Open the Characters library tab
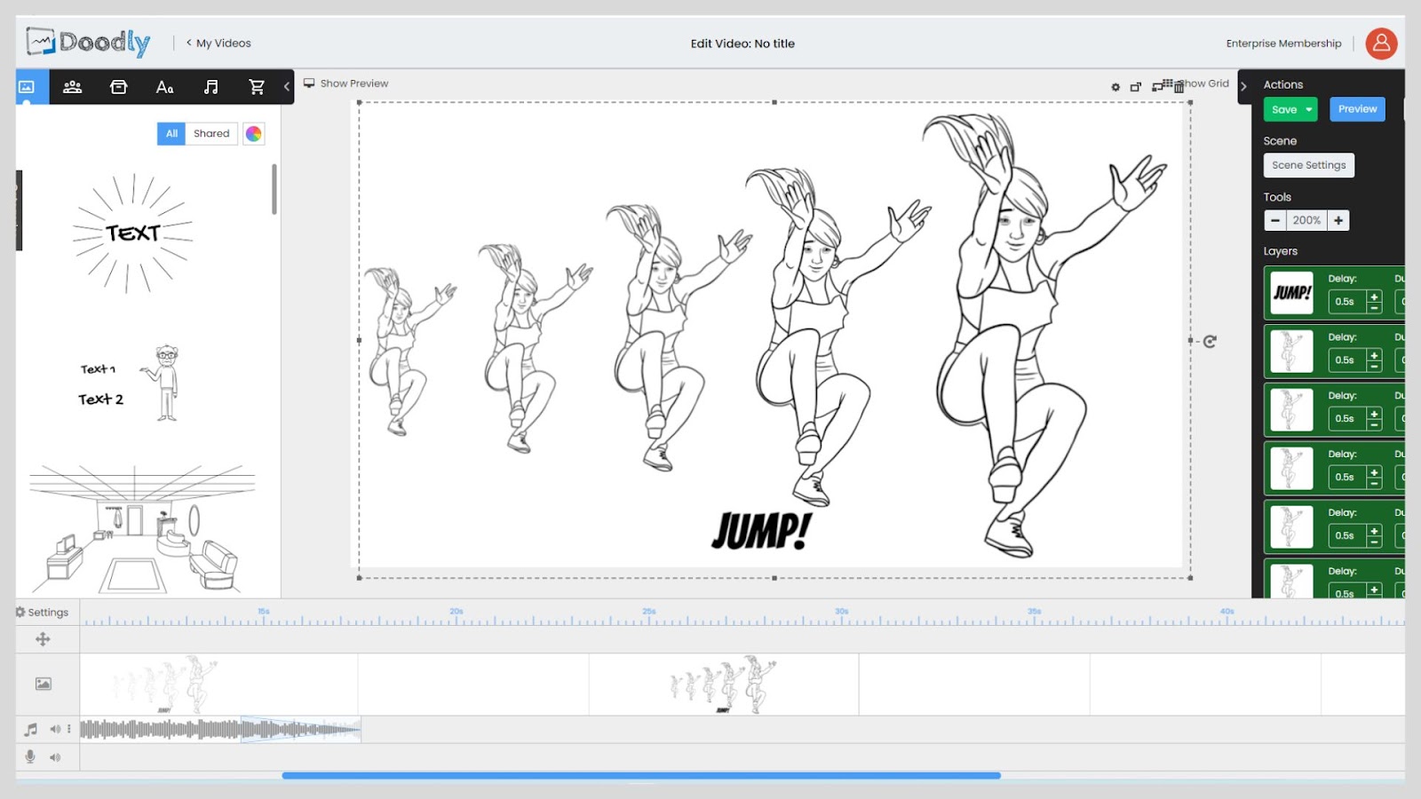Image resolution: width=1421 pixels, height=799 pixels. pos(73,87)
